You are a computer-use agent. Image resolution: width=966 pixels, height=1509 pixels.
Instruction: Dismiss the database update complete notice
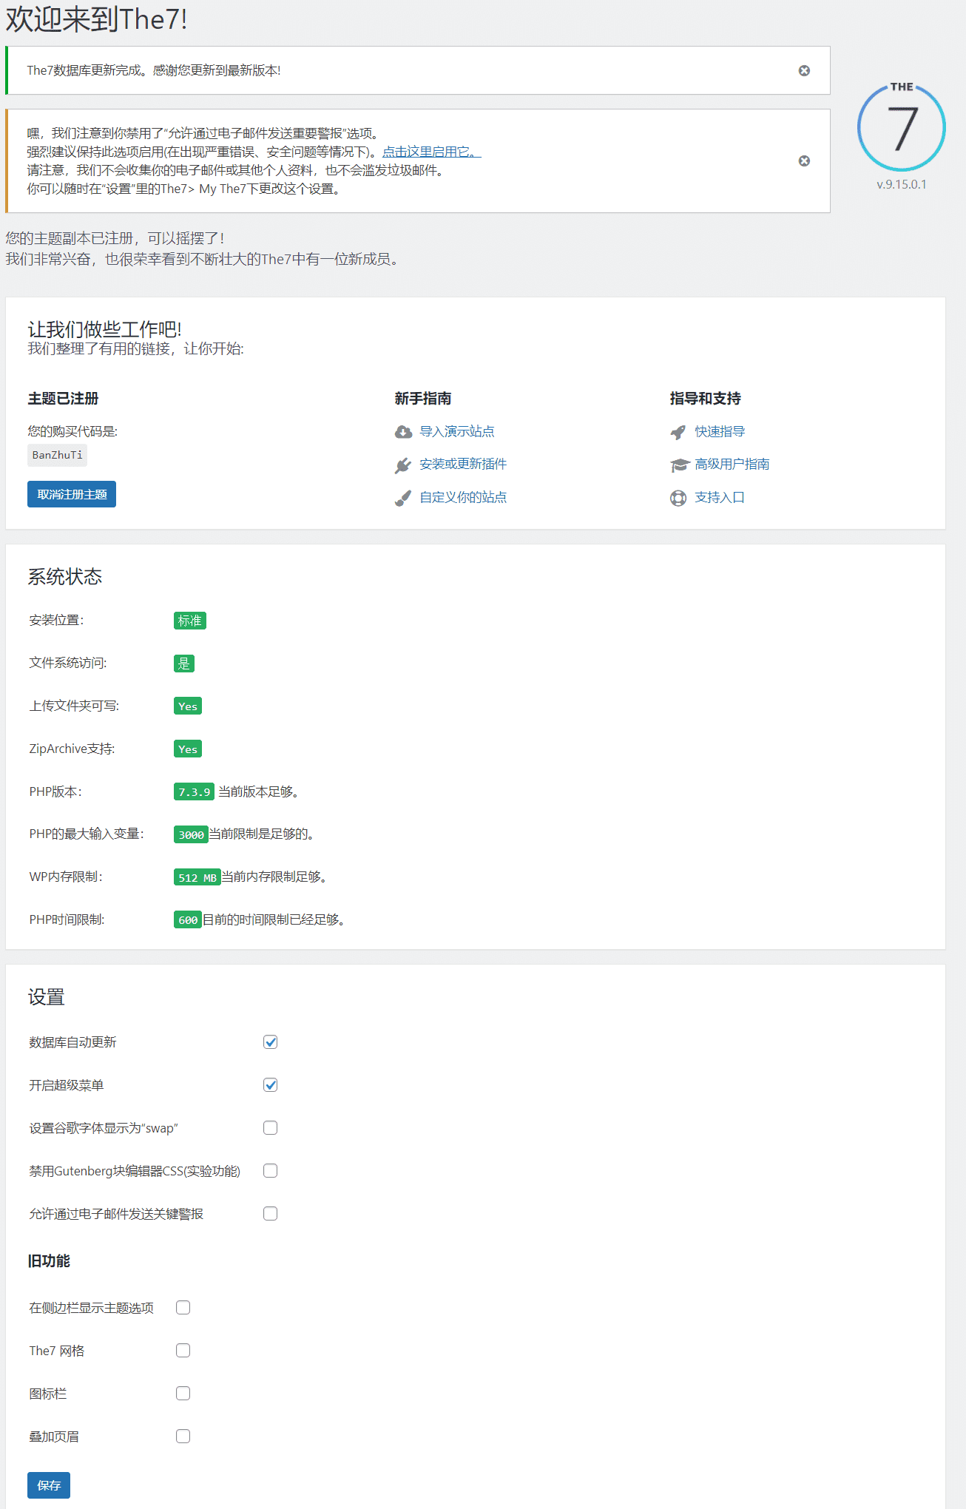click(x=804, y=70)
